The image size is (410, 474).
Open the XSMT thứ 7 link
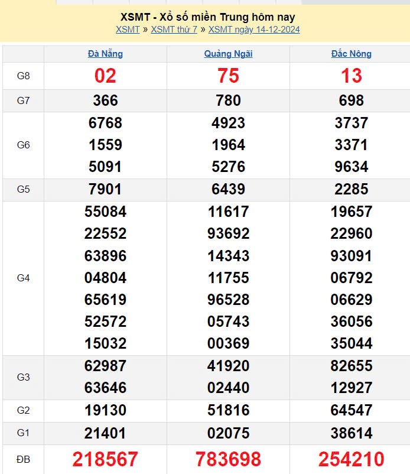tap(174, 30)
